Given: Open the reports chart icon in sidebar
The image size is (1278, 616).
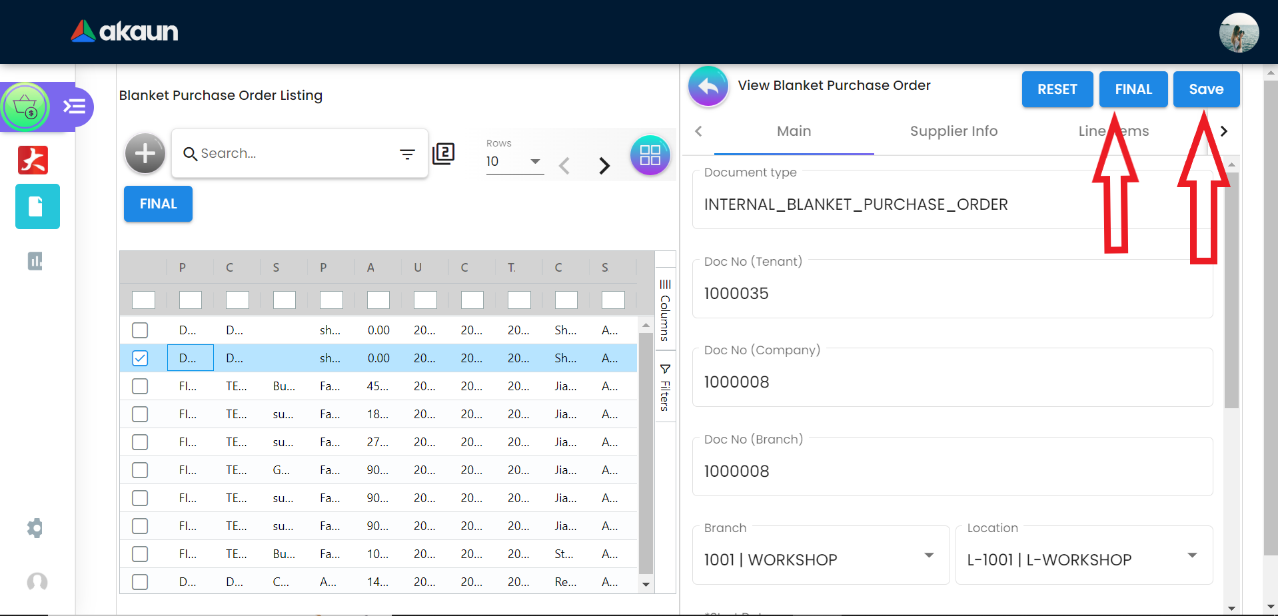Looking at the screenshot, I should [x=35, y=261].
